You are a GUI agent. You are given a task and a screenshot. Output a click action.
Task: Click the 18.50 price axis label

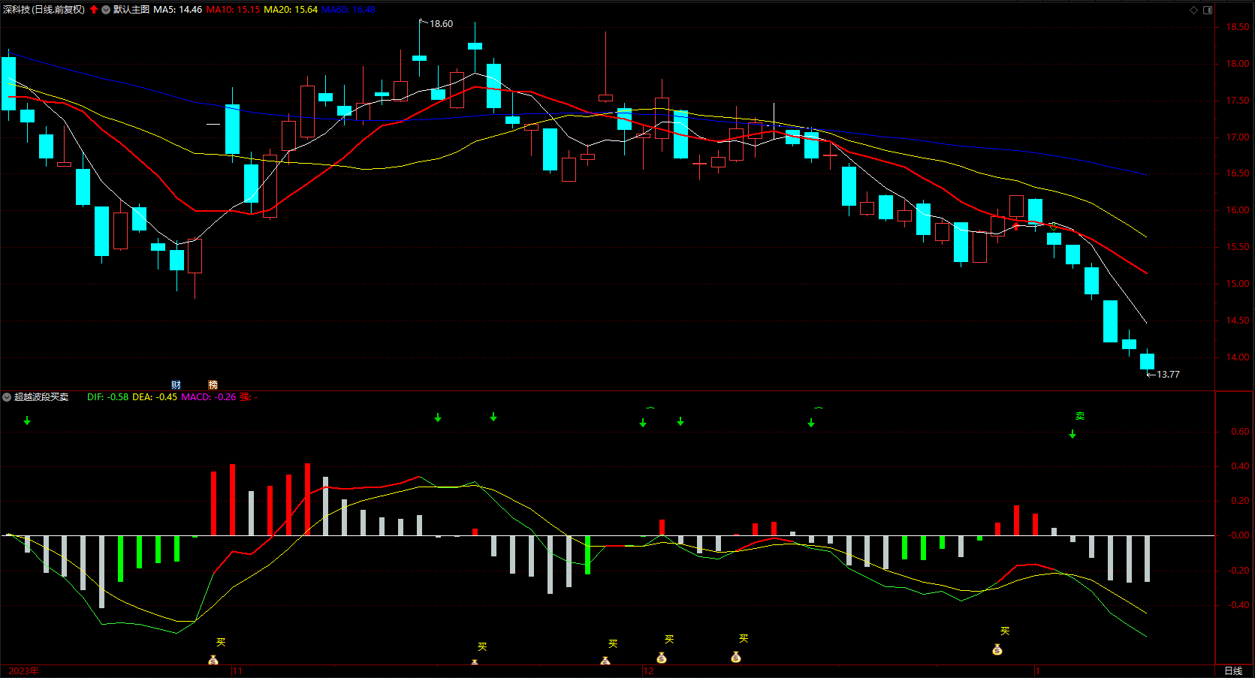tap(1238, 27)
